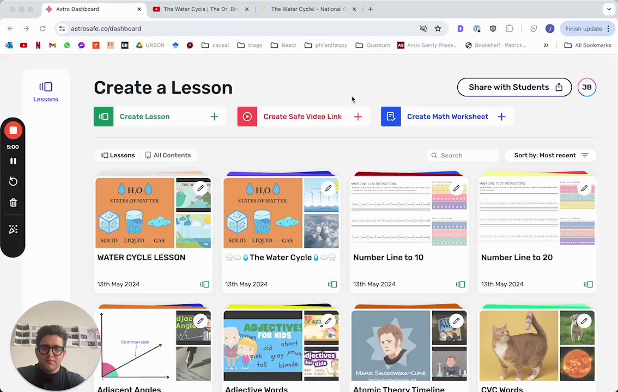
Task: Open the causal bookmarks folder
Action: [x=215, y=45]
